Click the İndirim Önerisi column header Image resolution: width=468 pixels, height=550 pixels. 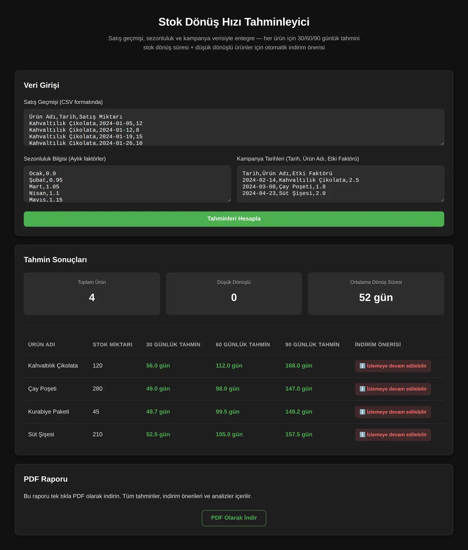click(378, 344)
